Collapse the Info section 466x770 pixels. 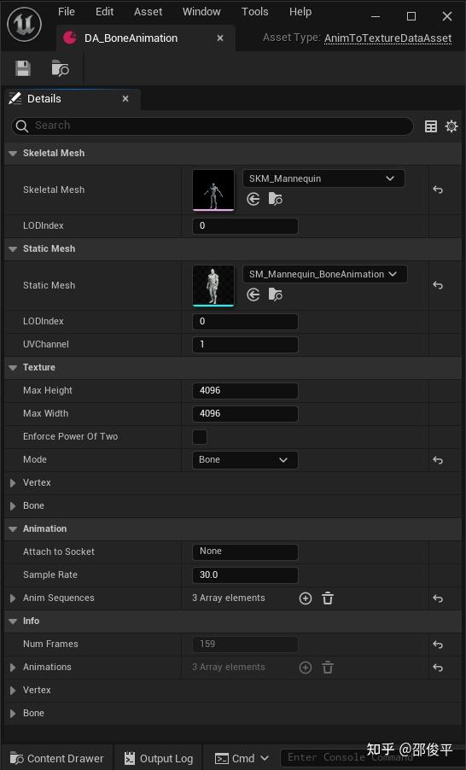pyautogui.click(x=14, y=621)
